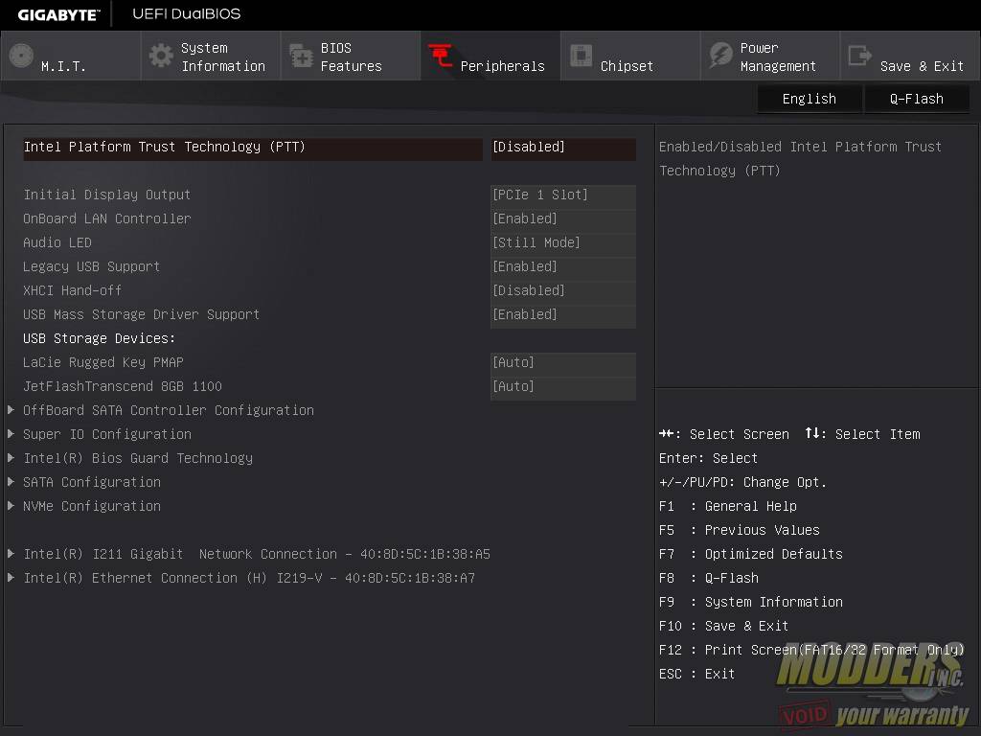Expand OffBoard SATA Controller Configuration submenu

pyautogui.click(x=168, y=410)
